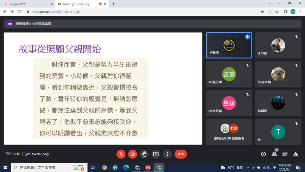Go forward in the browser
Viewport: 305px width, 172px height.
(x=12, y=12)
